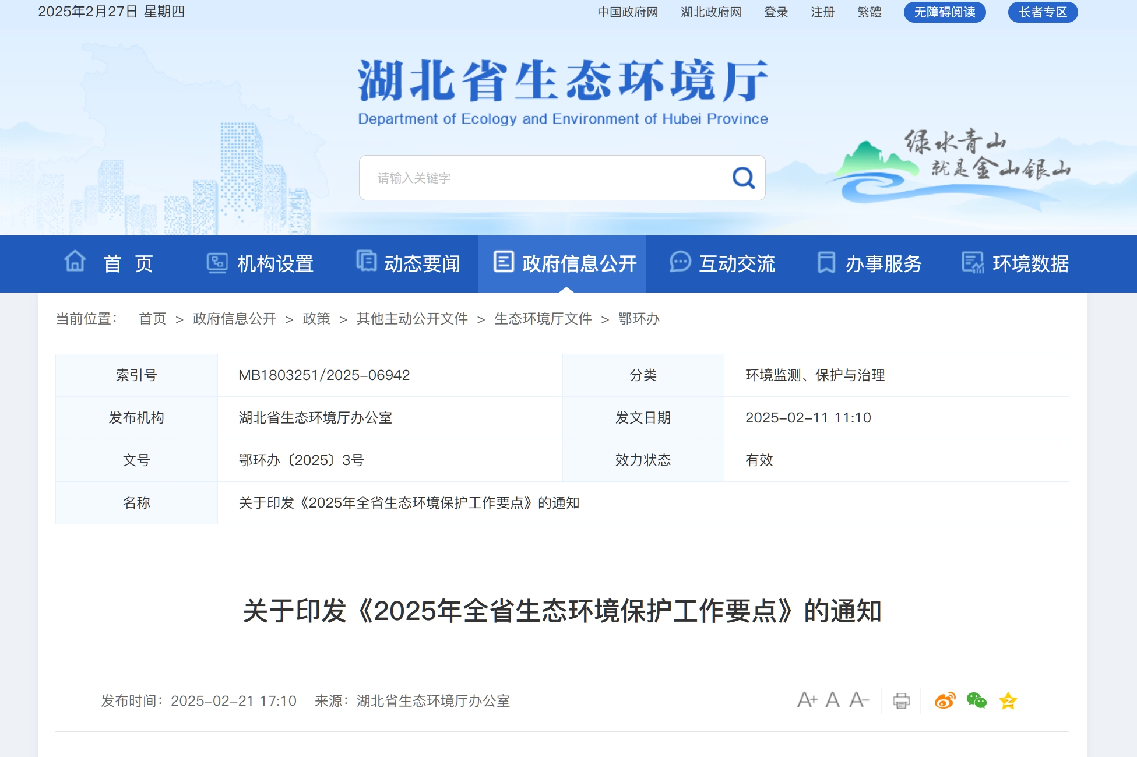
Task: Click publish time 2025-02-21 17:10
Action: (x=234, y=700)
